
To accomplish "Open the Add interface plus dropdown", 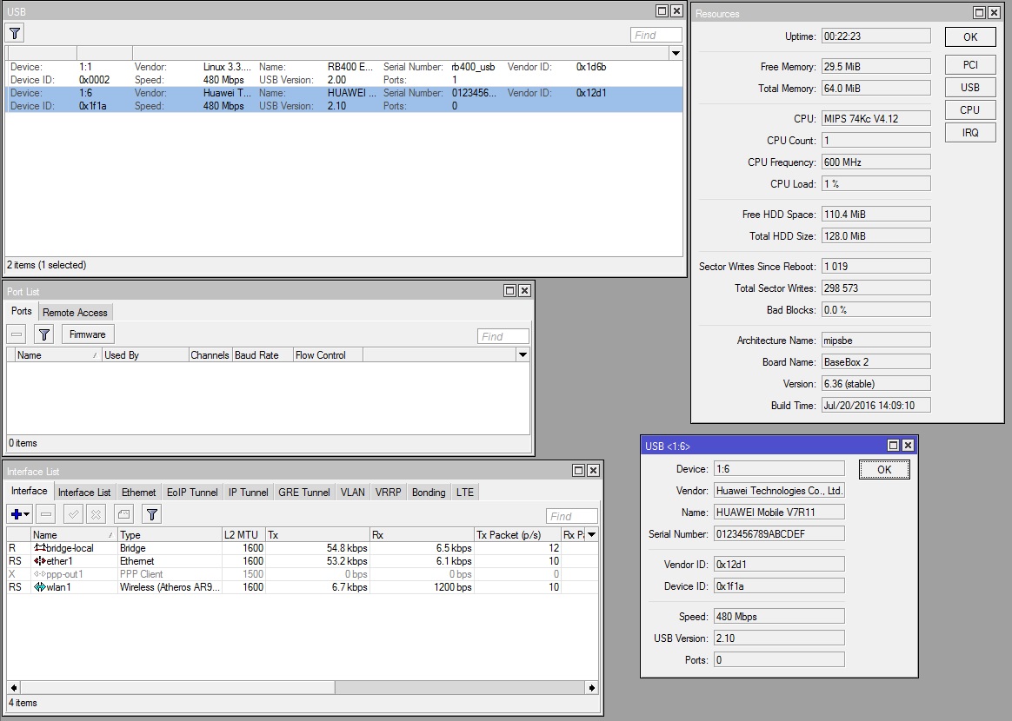I will (20, 514).
